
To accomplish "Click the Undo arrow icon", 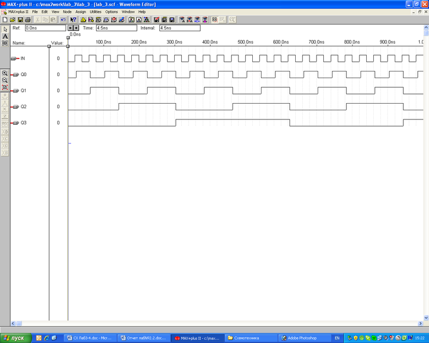I will (x=63, y=20).
